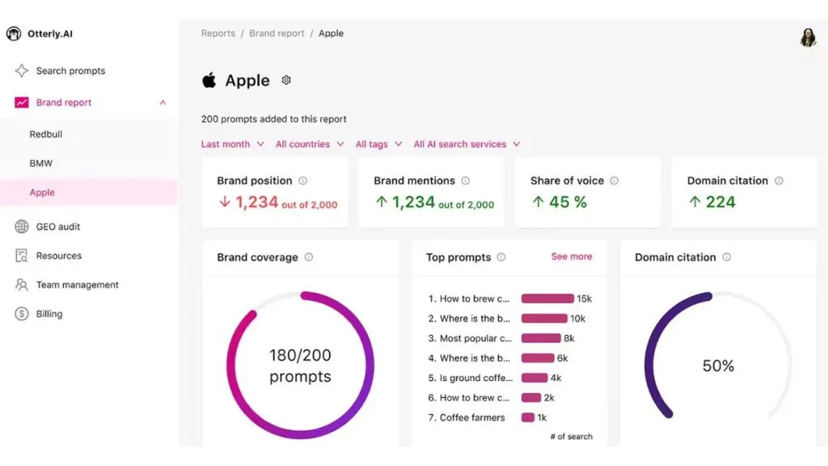Click info icon next to Share of voice

tap(615, 180)
